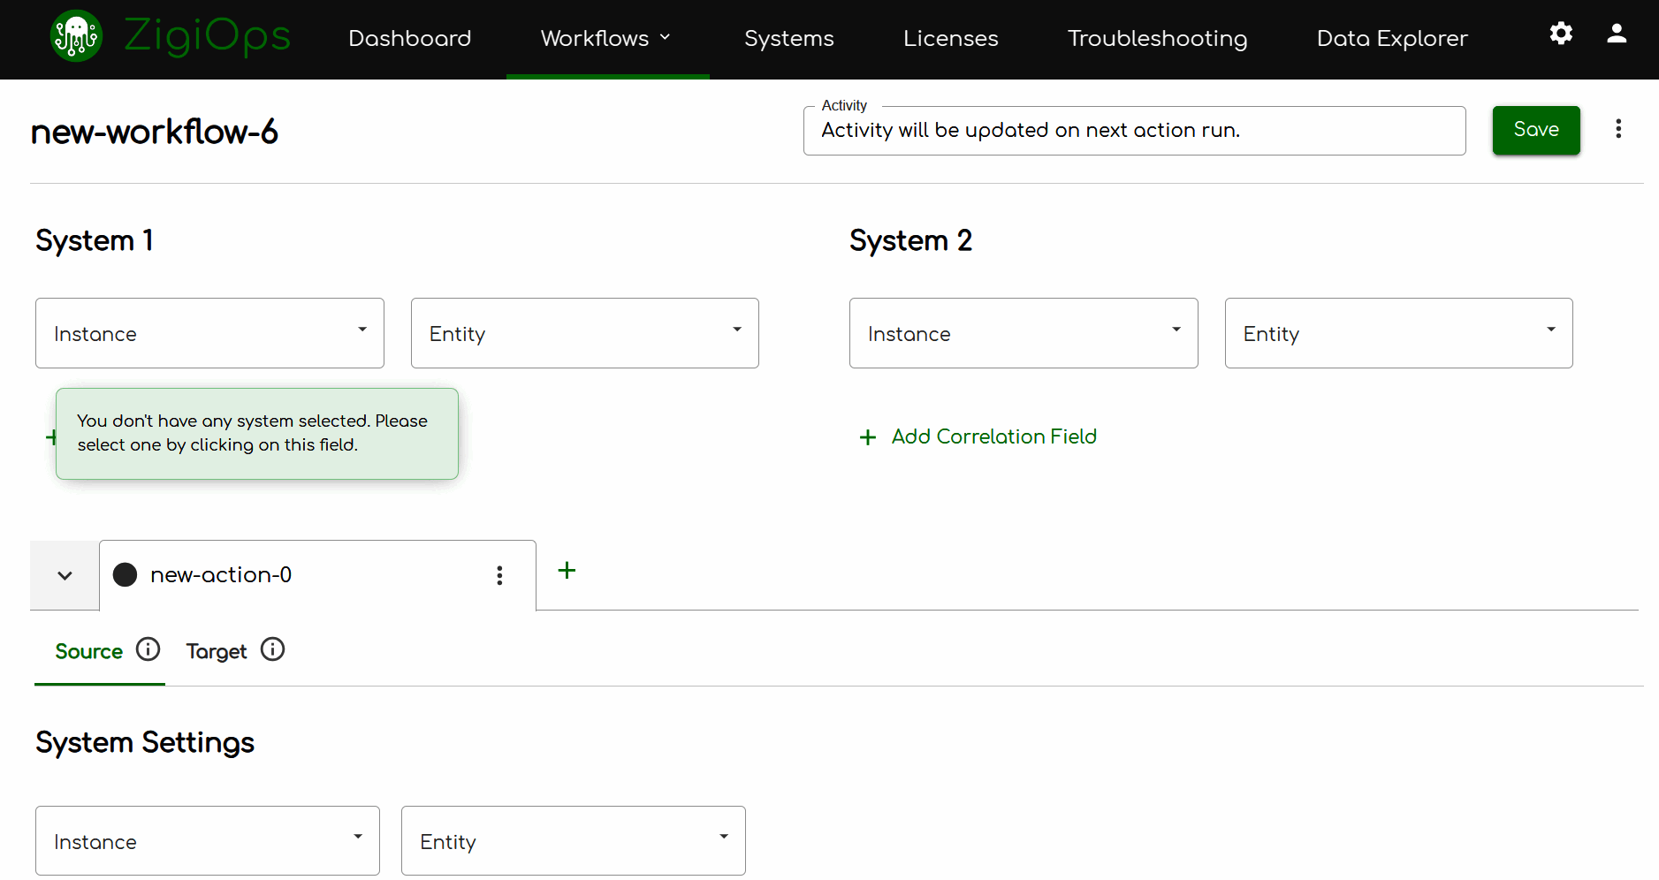Click the ZigiOps octopus logo icon
Screen dimensions: 1659x880
(x=76, y=36)
